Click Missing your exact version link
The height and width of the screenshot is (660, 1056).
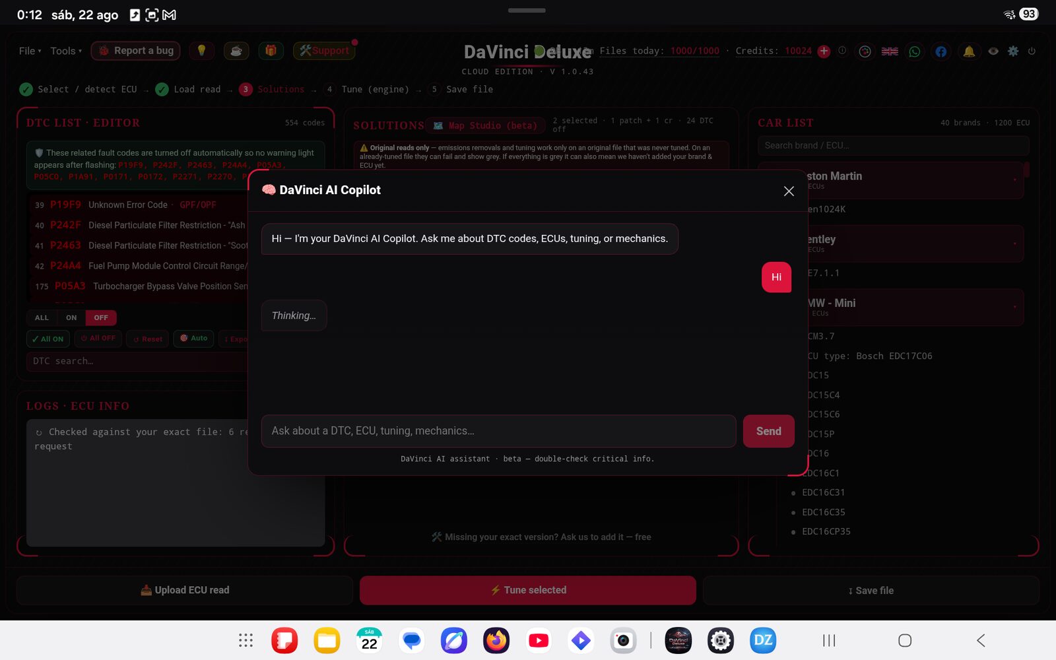tap(541, 537)
